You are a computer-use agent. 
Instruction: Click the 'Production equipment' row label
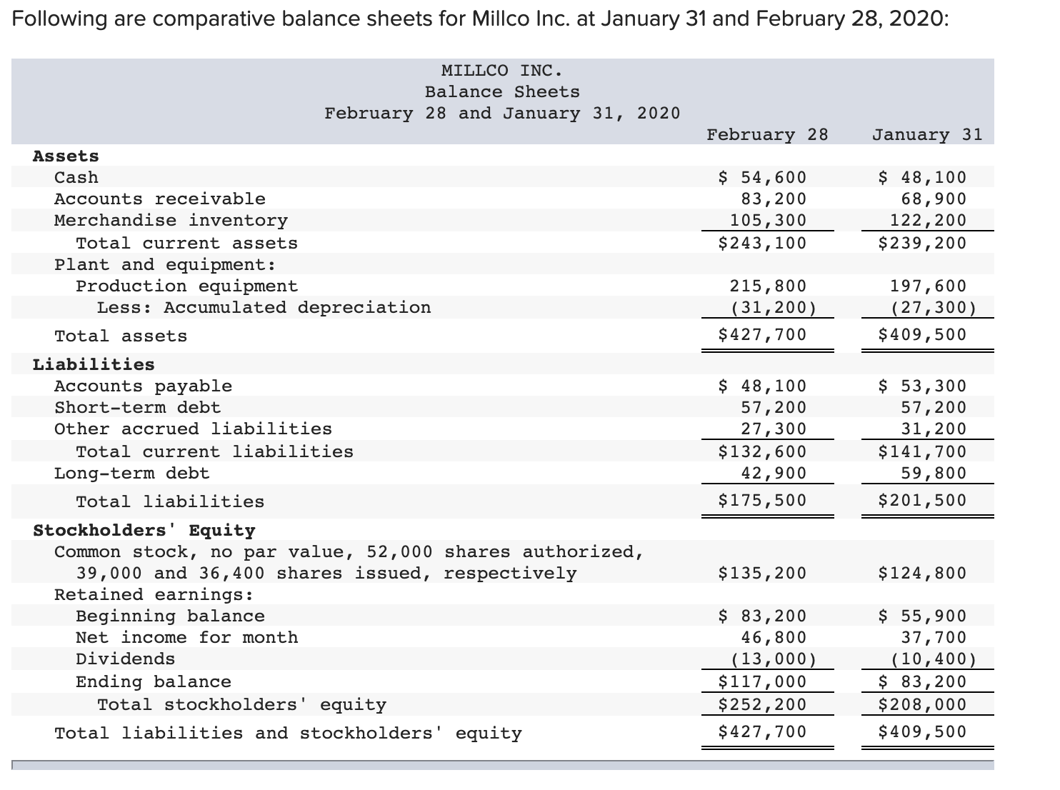187,286
